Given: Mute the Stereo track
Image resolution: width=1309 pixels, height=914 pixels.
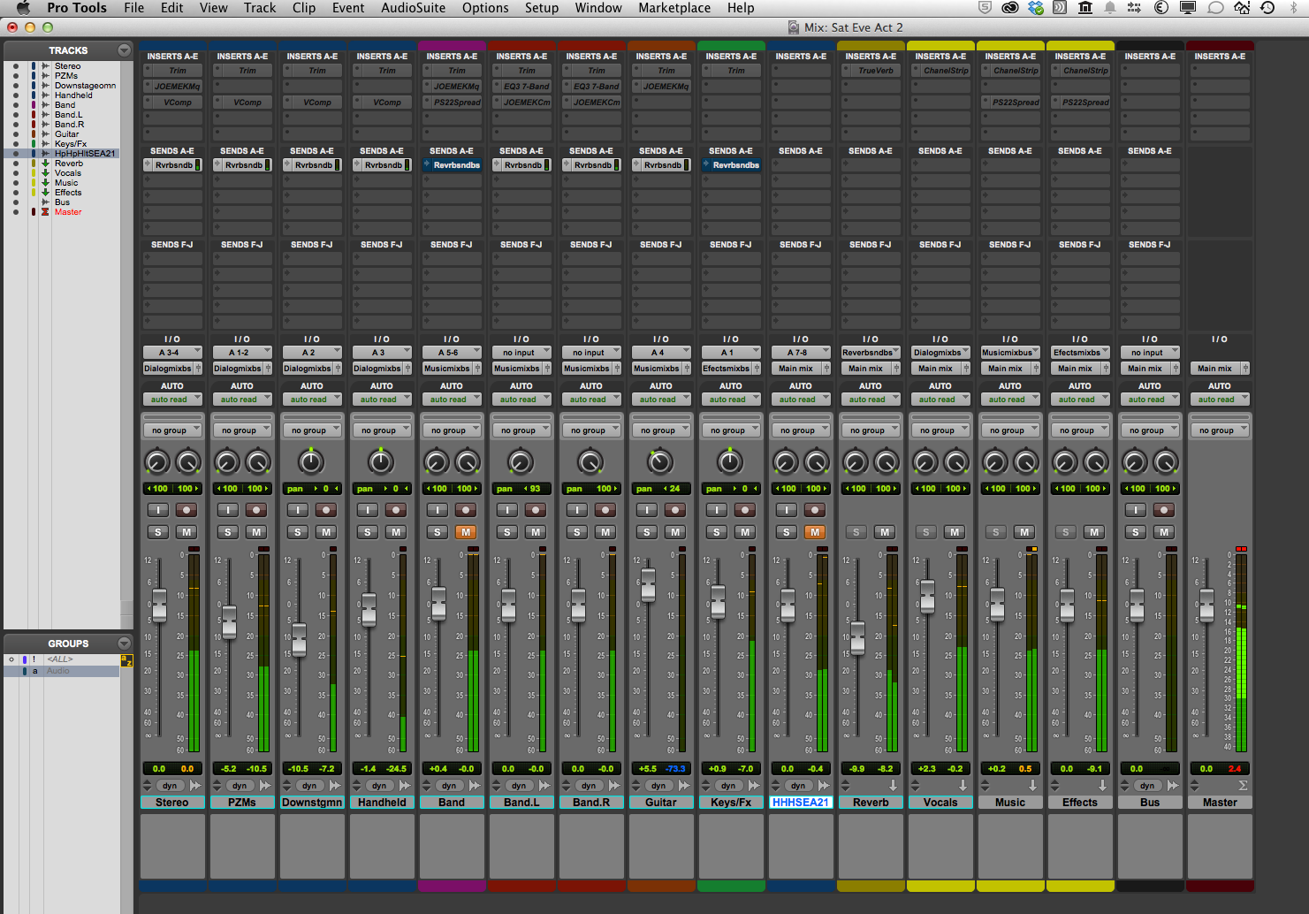Looking at the screenshot, I should [x=186, y=532].
